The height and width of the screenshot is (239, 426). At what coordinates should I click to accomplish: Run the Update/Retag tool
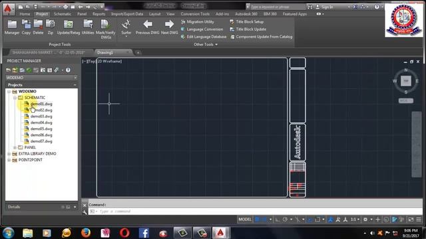click(68, 27)
